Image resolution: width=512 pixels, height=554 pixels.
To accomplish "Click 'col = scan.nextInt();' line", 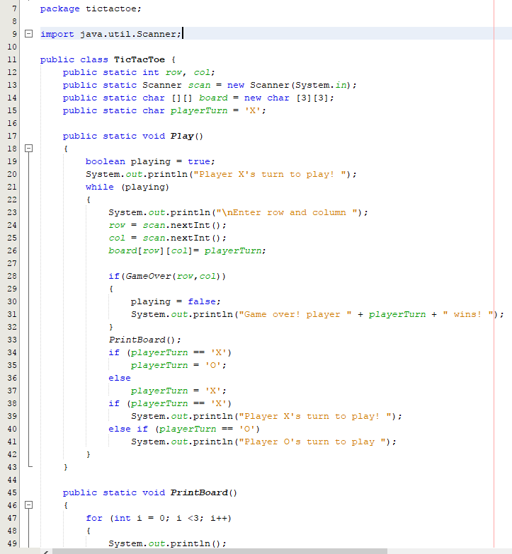I will click(167, 238).
